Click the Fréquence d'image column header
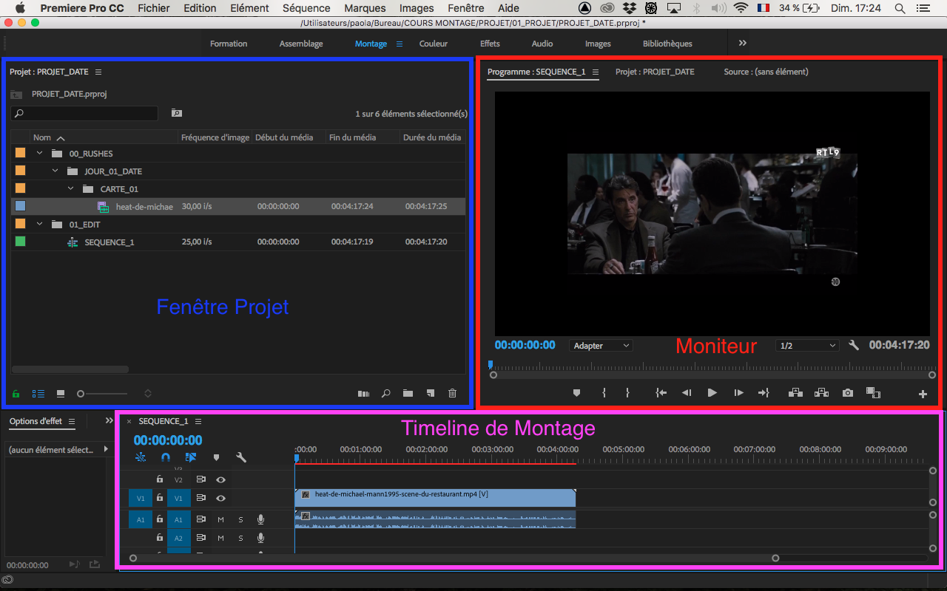947x591 pixels. tap(215, 137)
